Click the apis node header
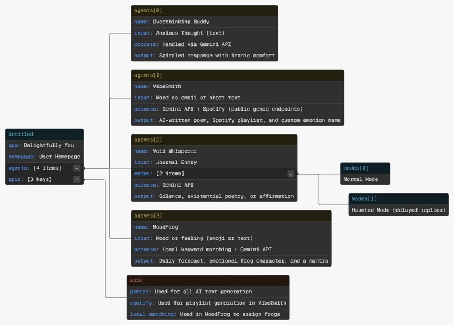 coord(208,280)
